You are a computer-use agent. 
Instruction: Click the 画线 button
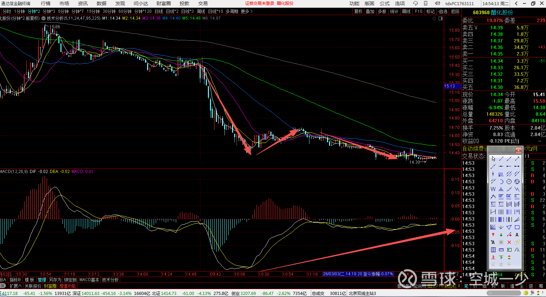(406, 11)
